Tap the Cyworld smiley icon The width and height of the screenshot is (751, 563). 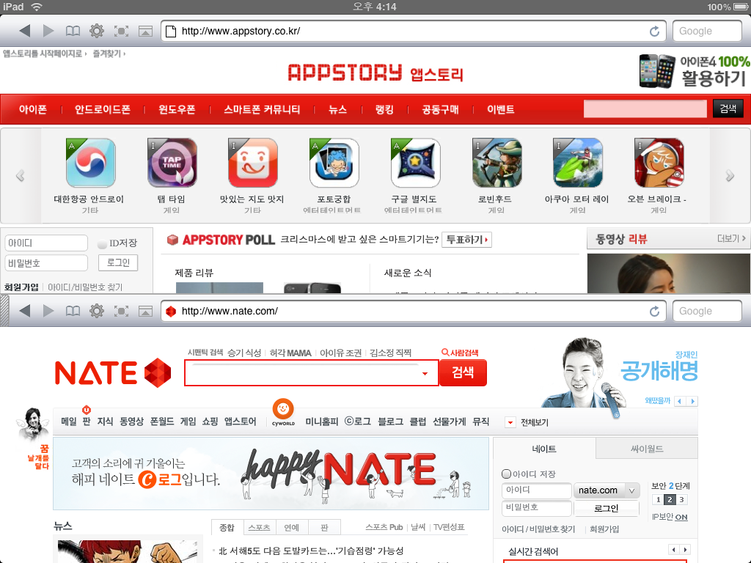283,409
